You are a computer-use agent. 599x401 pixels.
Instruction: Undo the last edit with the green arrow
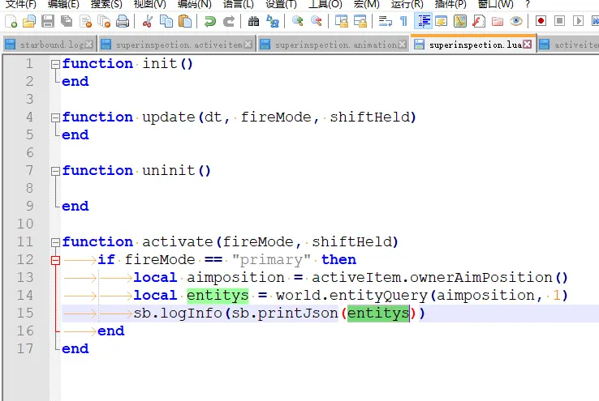(x=209, y=21)
